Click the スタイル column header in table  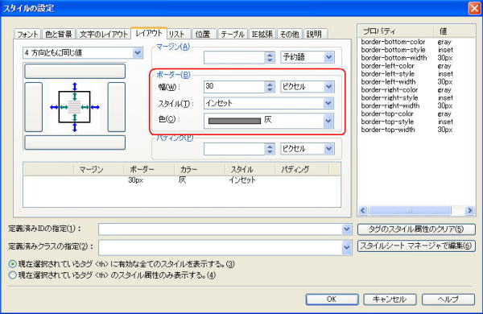coord(250,169)
